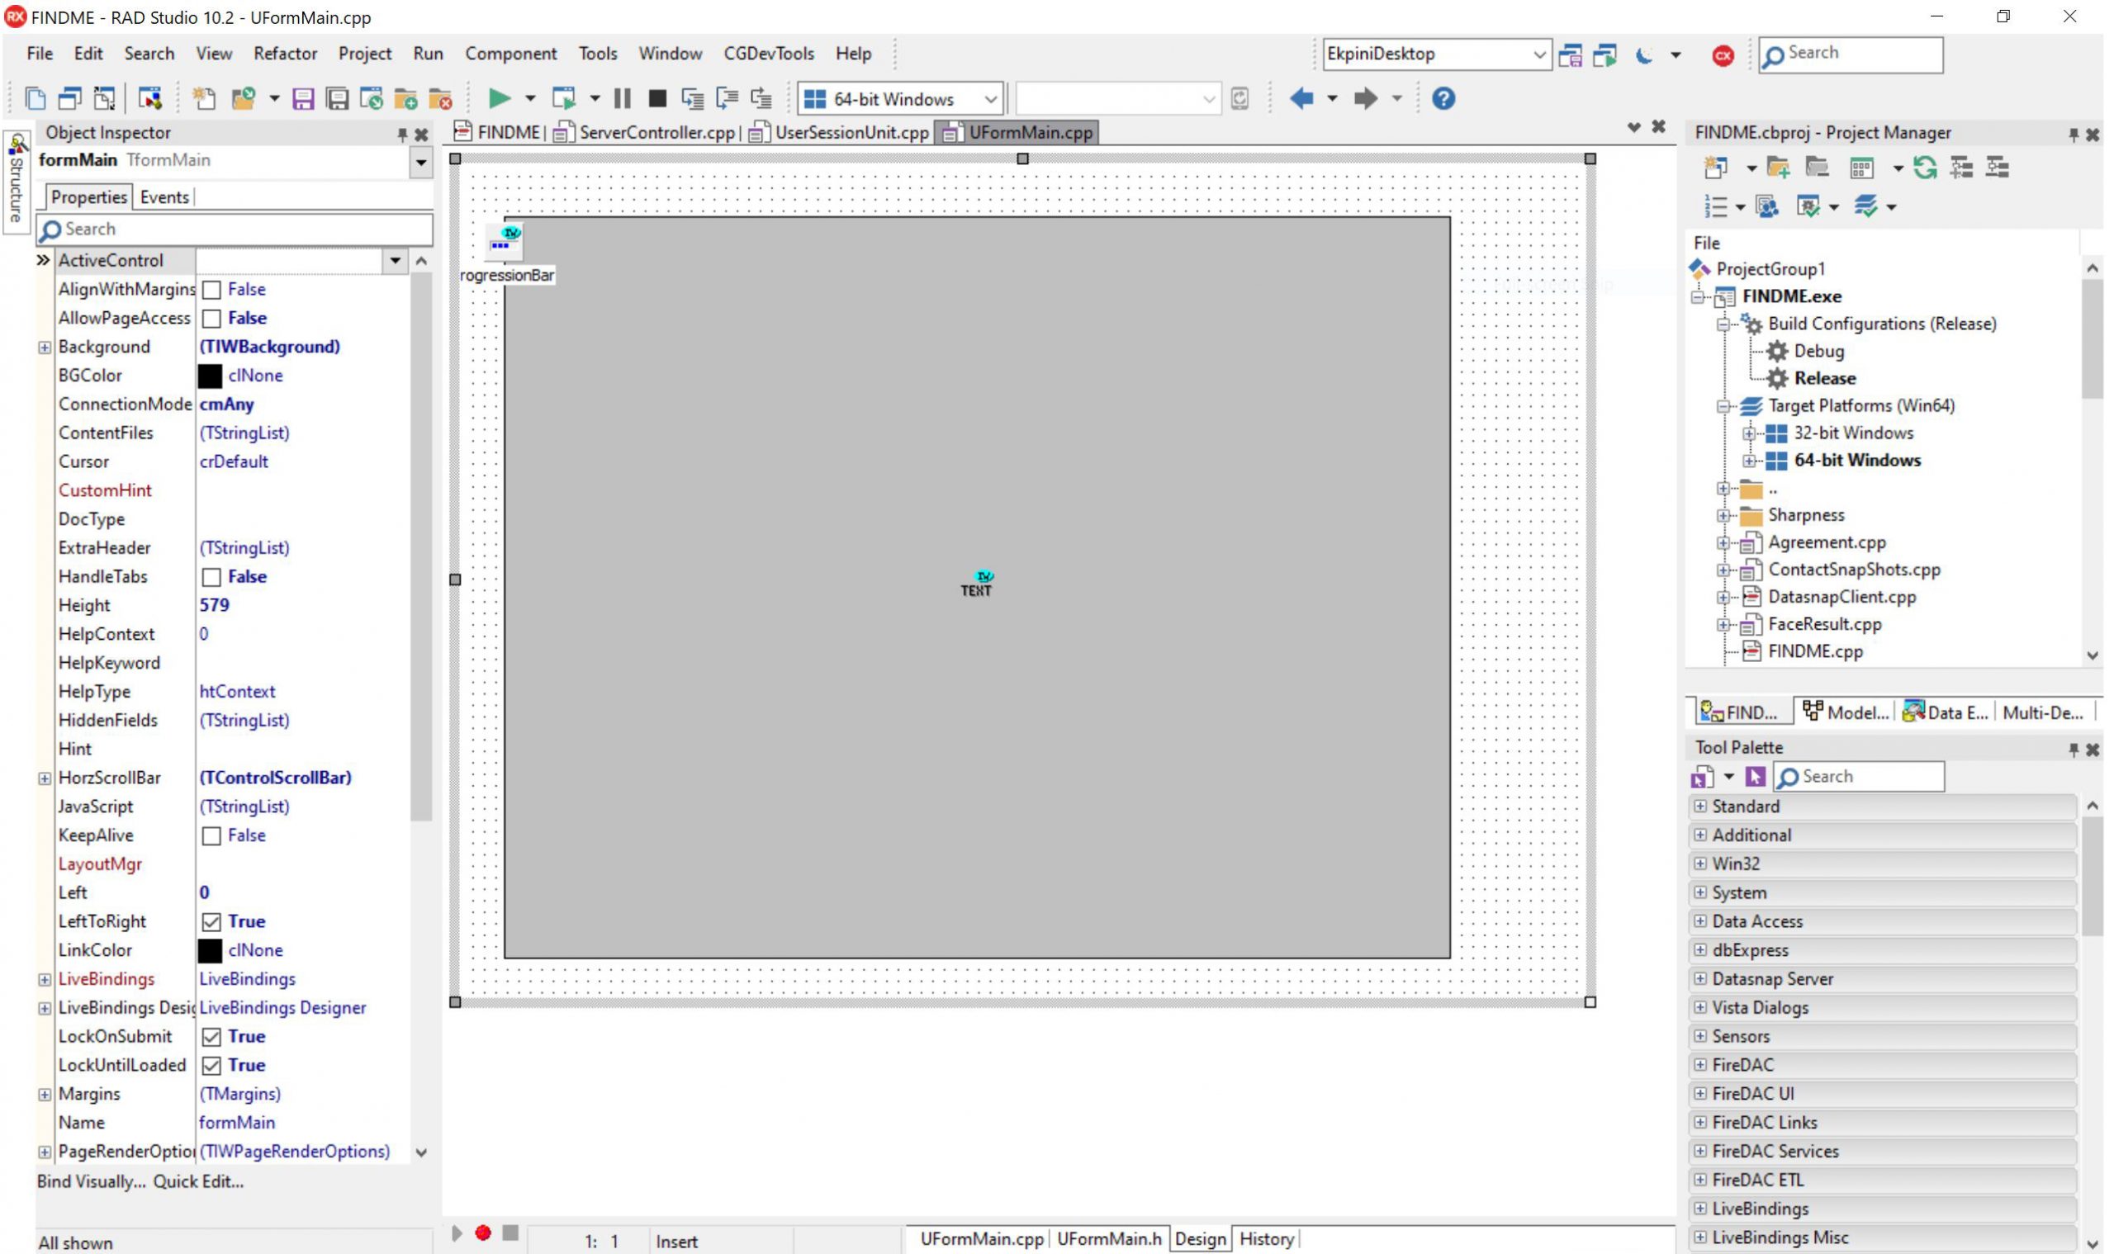Screen dimensions: 2114x1254
Task: Click the Quick Edit link
Action: pyautogui.click(x=198, y=1181)
